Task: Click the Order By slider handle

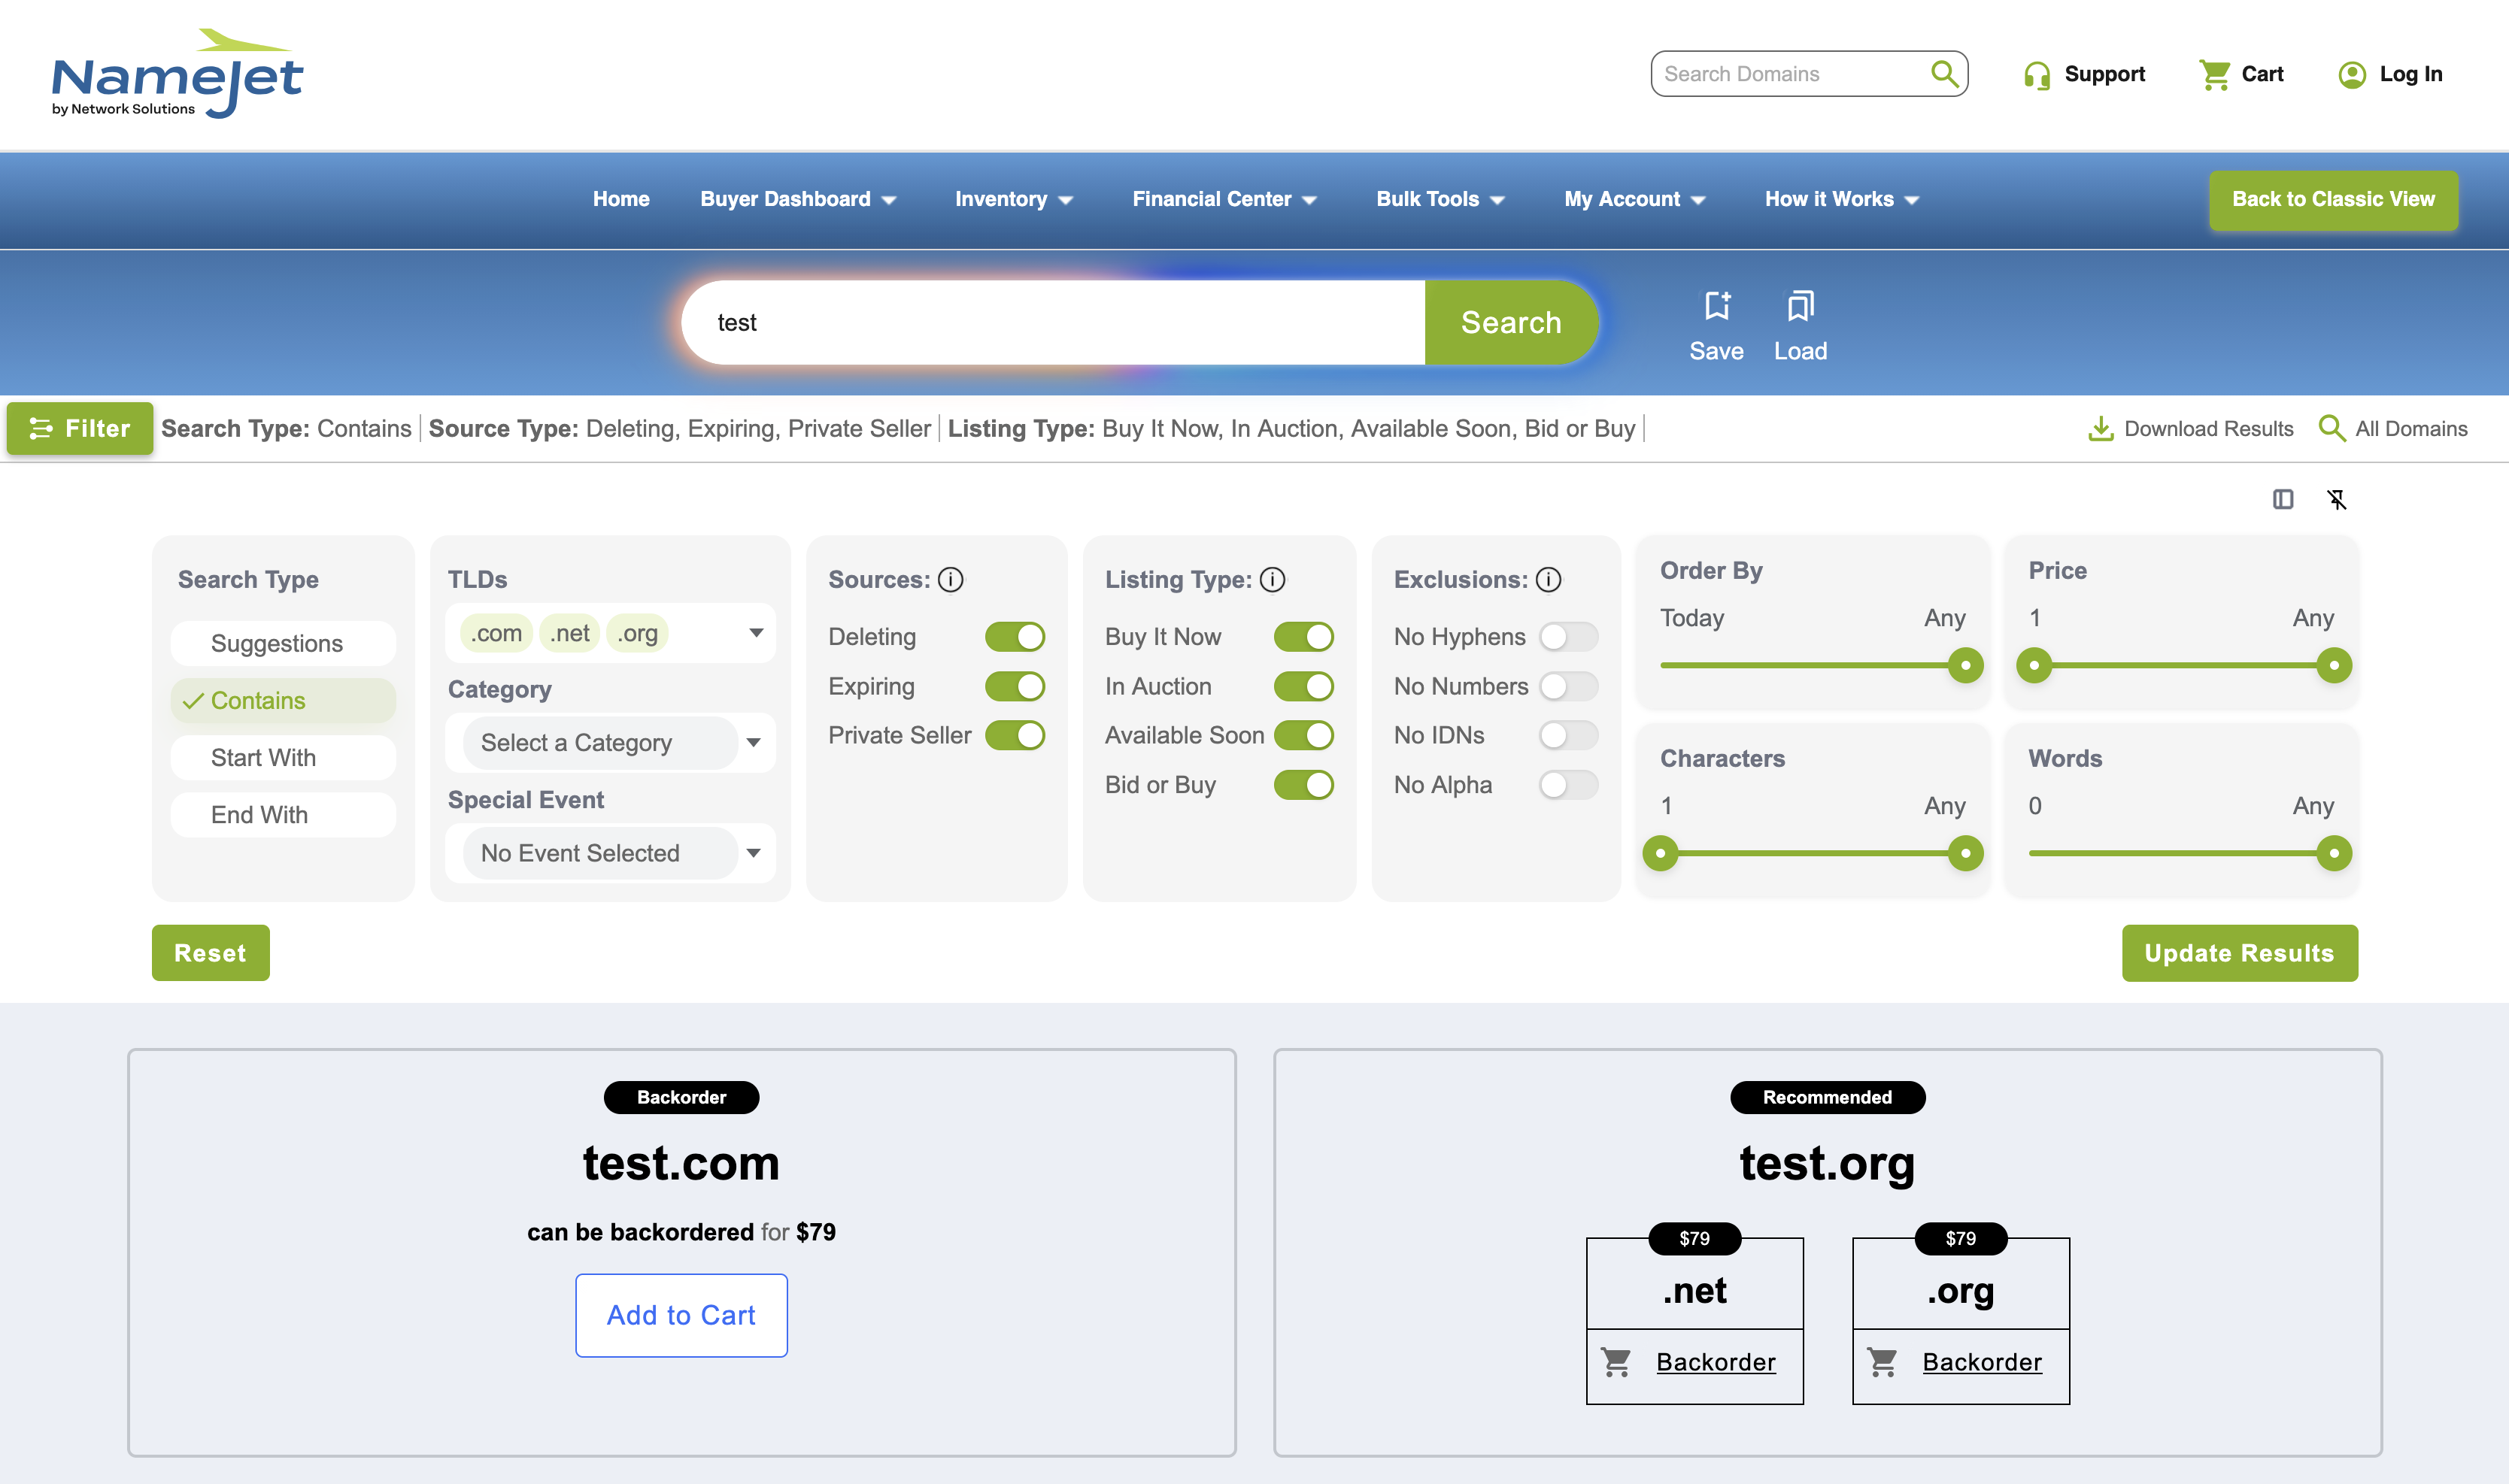Action: click(x=1964, y=665)
